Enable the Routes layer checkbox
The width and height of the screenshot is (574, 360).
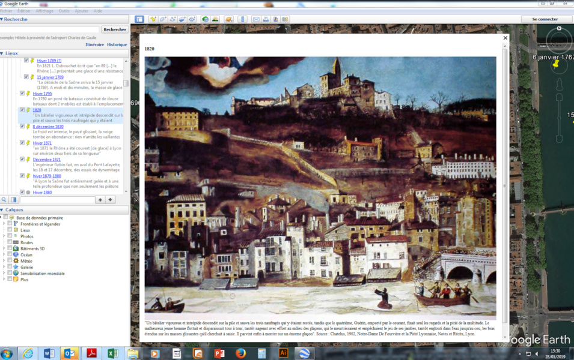[10, 242]
